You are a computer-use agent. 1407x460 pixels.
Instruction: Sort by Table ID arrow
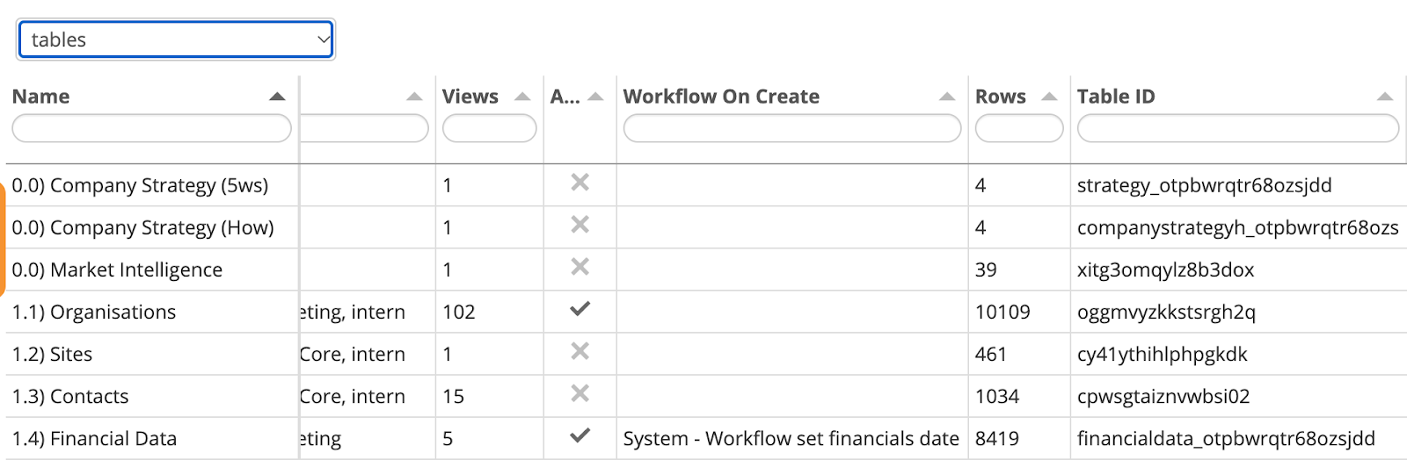(1385, 97)
